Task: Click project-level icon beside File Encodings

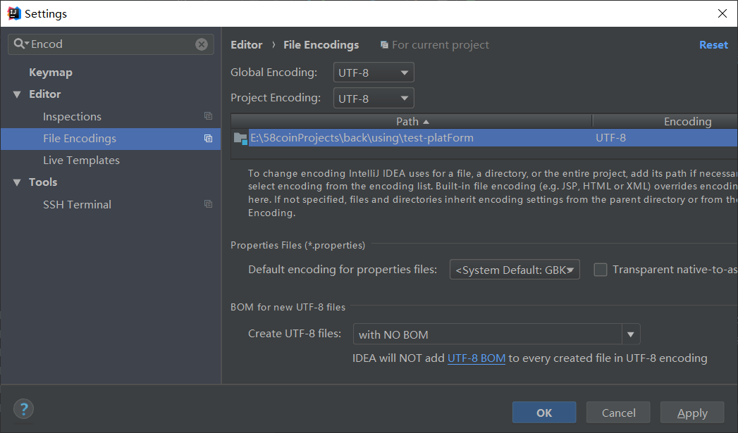Action: click(208, 138)
